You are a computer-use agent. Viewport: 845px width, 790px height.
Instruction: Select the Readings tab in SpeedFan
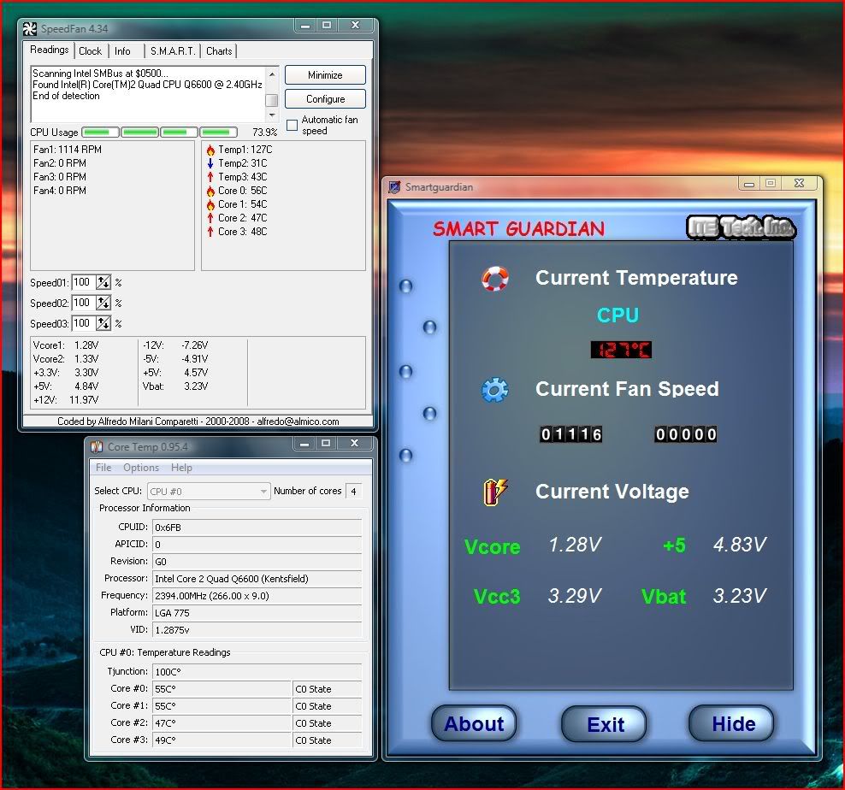tap(49, 50)
